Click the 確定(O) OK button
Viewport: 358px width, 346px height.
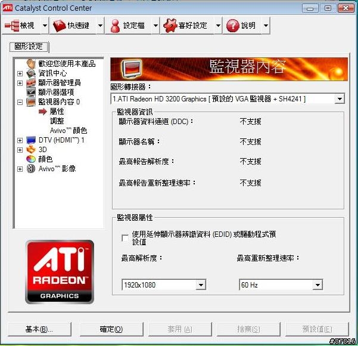pyautogui.click(x=111, y=329)
